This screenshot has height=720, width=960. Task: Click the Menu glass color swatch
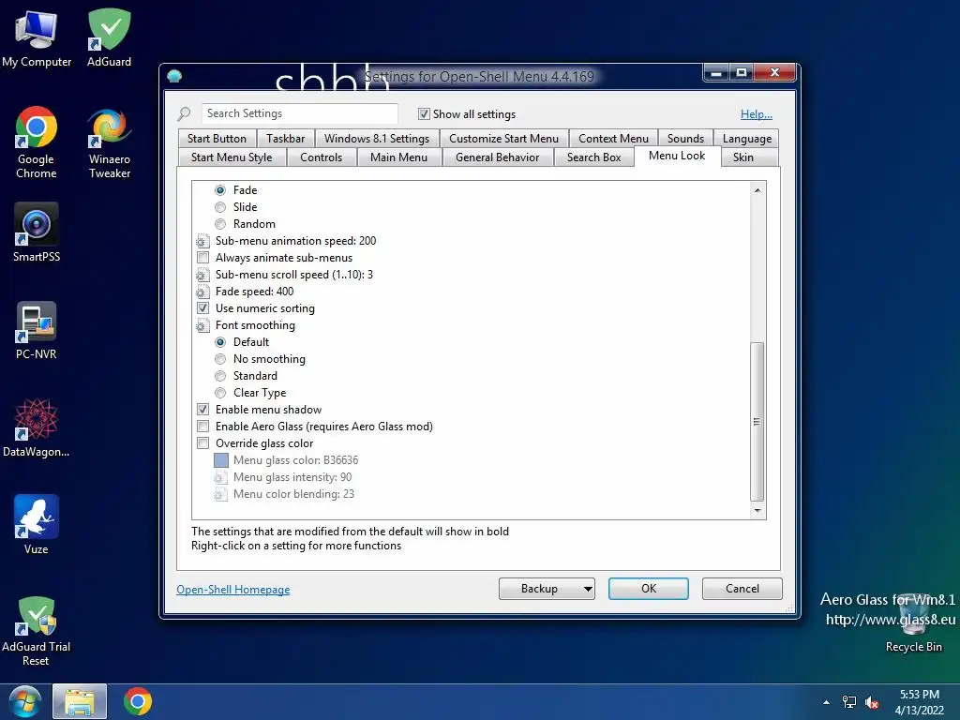[221, 460]
